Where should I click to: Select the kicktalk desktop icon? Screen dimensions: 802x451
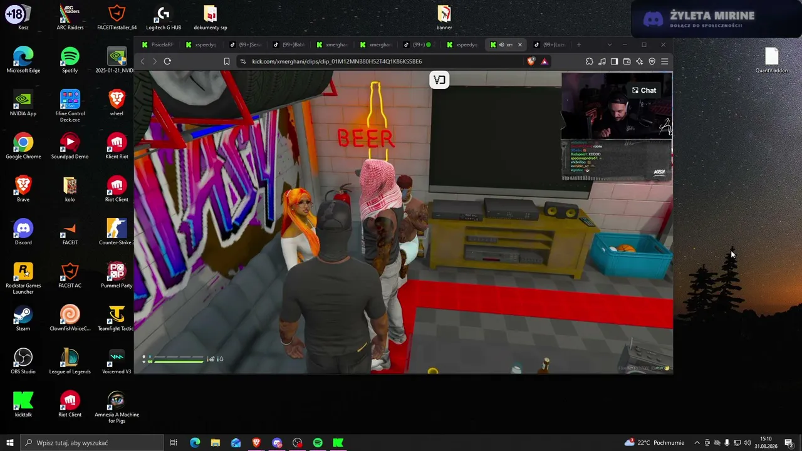(23, 404)
